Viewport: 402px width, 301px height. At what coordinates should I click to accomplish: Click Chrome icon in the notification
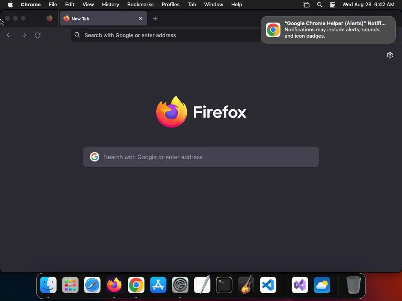tap(273, 30)
